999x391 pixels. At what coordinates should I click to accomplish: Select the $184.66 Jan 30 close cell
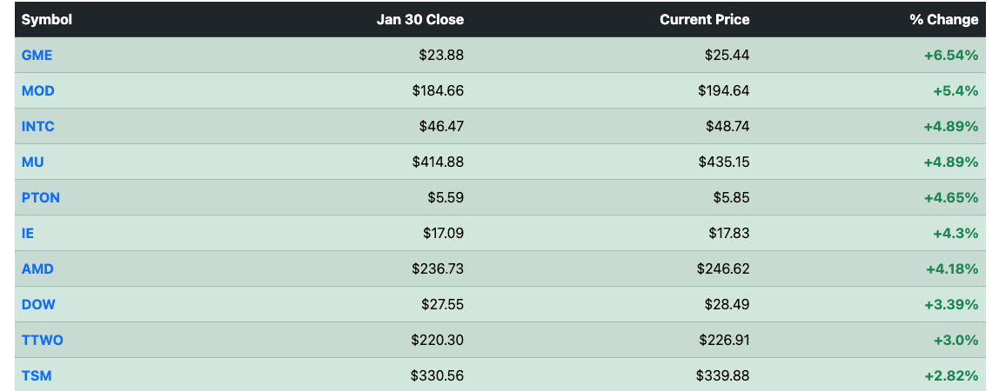point(438,91)
